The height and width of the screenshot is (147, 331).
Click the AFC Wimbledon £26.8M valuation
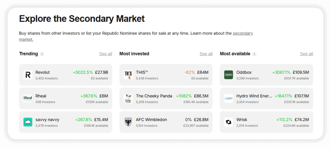(x=201, y=120)
